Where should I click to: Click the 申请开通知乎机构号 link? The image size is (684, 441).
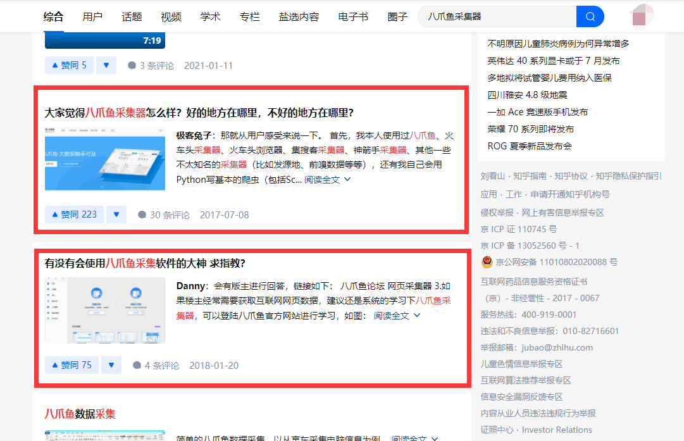click(x=570, y=194)
